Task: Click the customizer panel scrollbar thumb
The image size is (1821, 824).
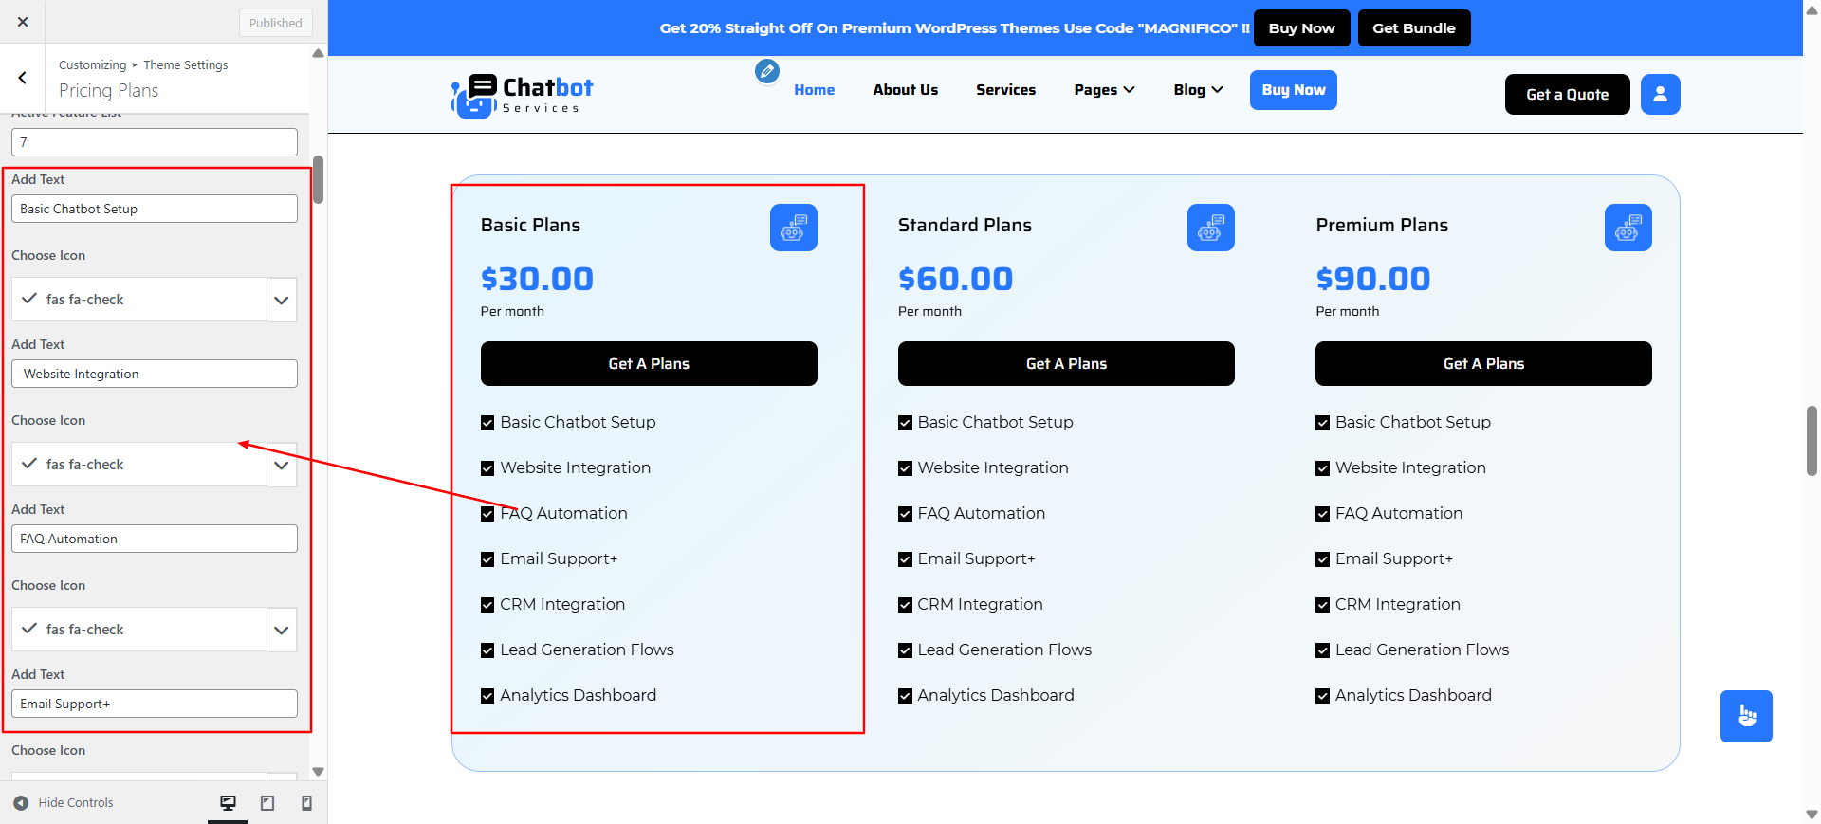Action: coord(319,179)
